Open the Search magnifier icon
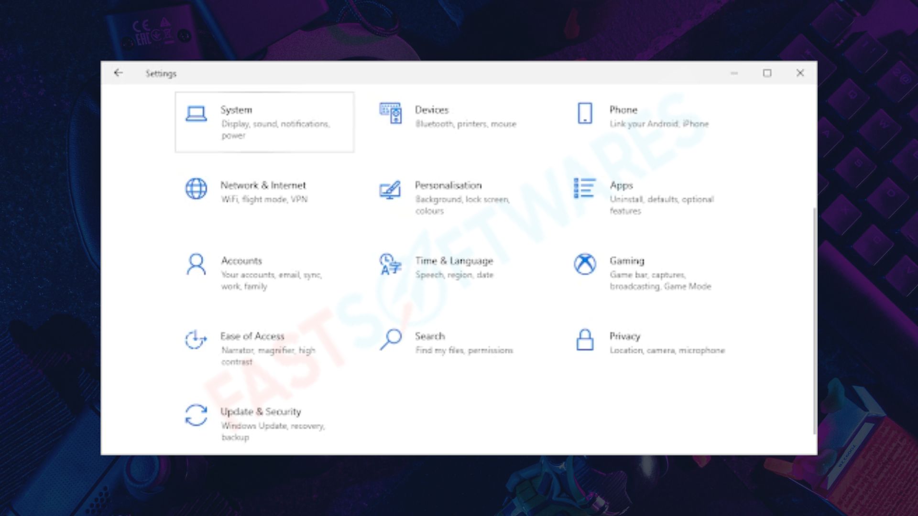 point(391,340)
